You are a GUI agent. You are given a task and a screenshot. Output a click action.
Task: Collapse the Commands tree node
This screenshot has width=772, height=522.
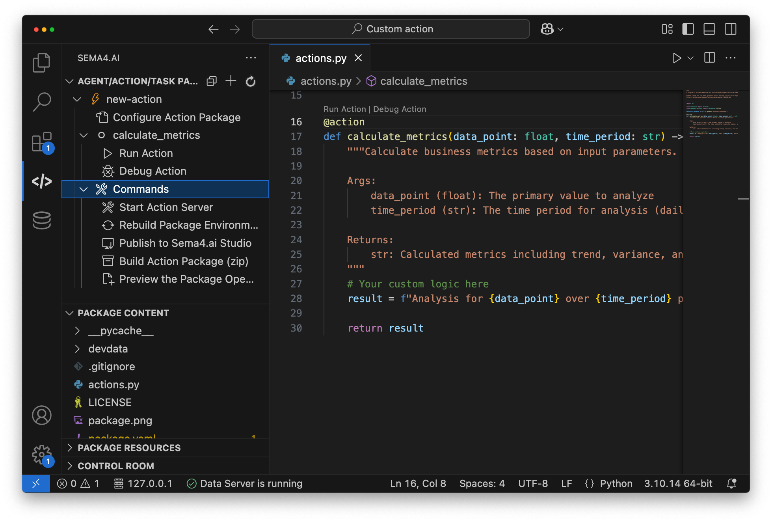click(84, 189)
